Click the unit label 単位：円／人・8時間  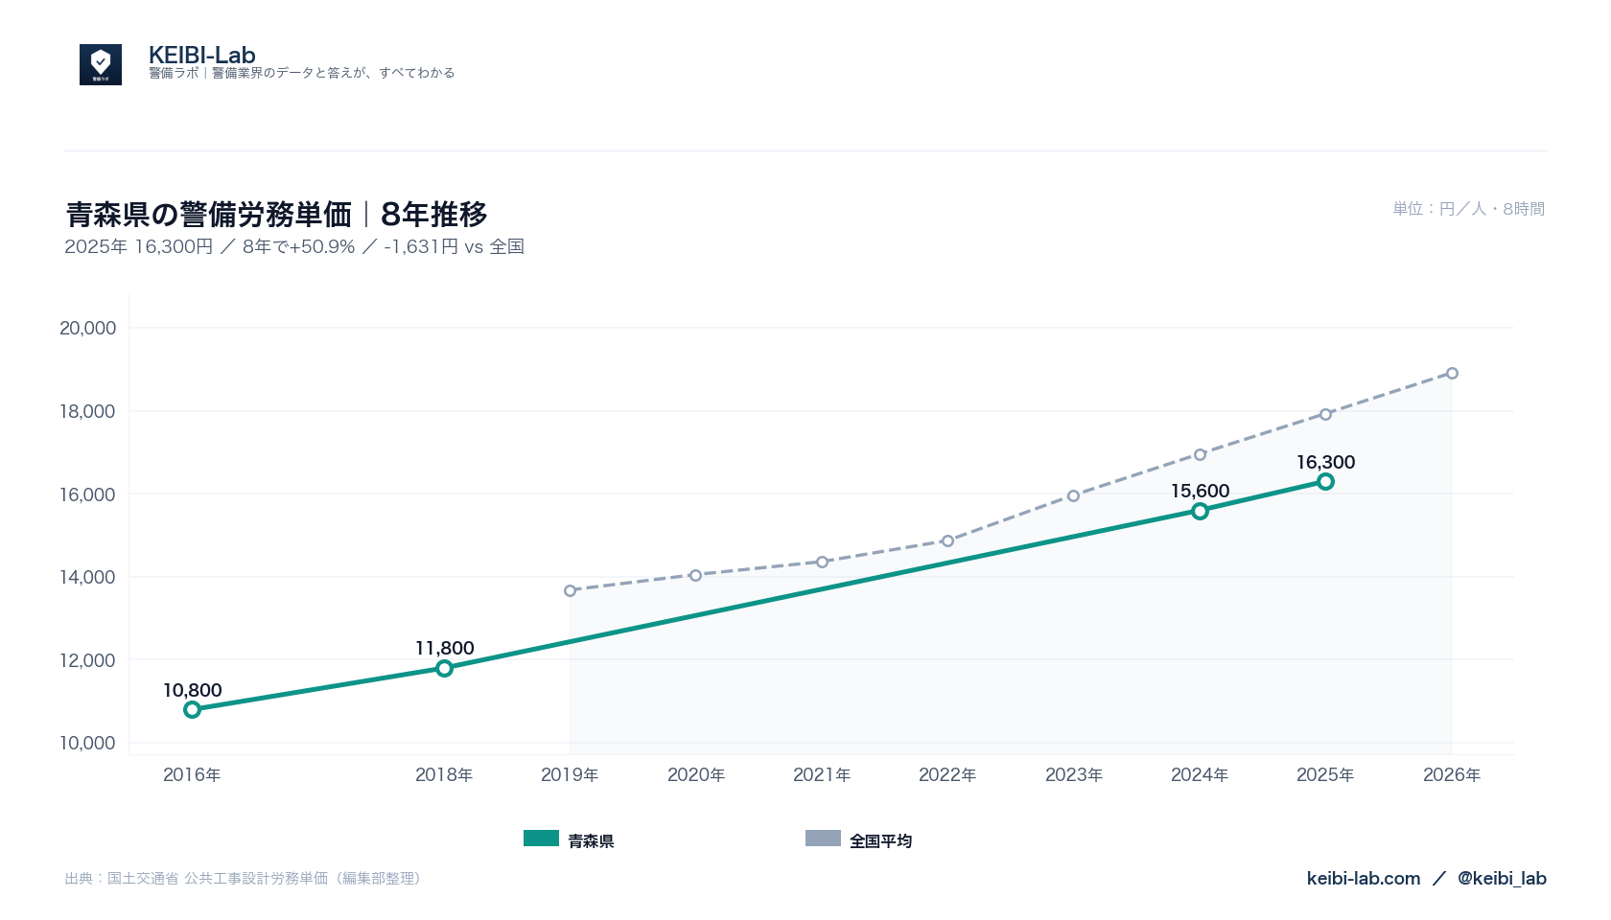1469,208
